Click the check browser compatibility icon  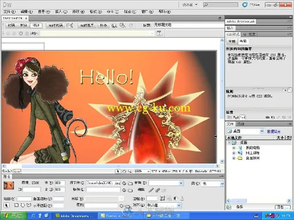click(x=69, y=25)
